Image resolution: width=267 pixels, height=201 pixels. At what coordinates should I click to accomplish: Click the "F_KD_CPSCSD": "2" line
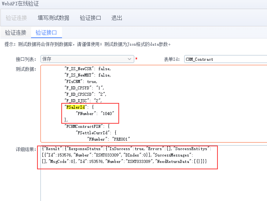tap(85, 94)
